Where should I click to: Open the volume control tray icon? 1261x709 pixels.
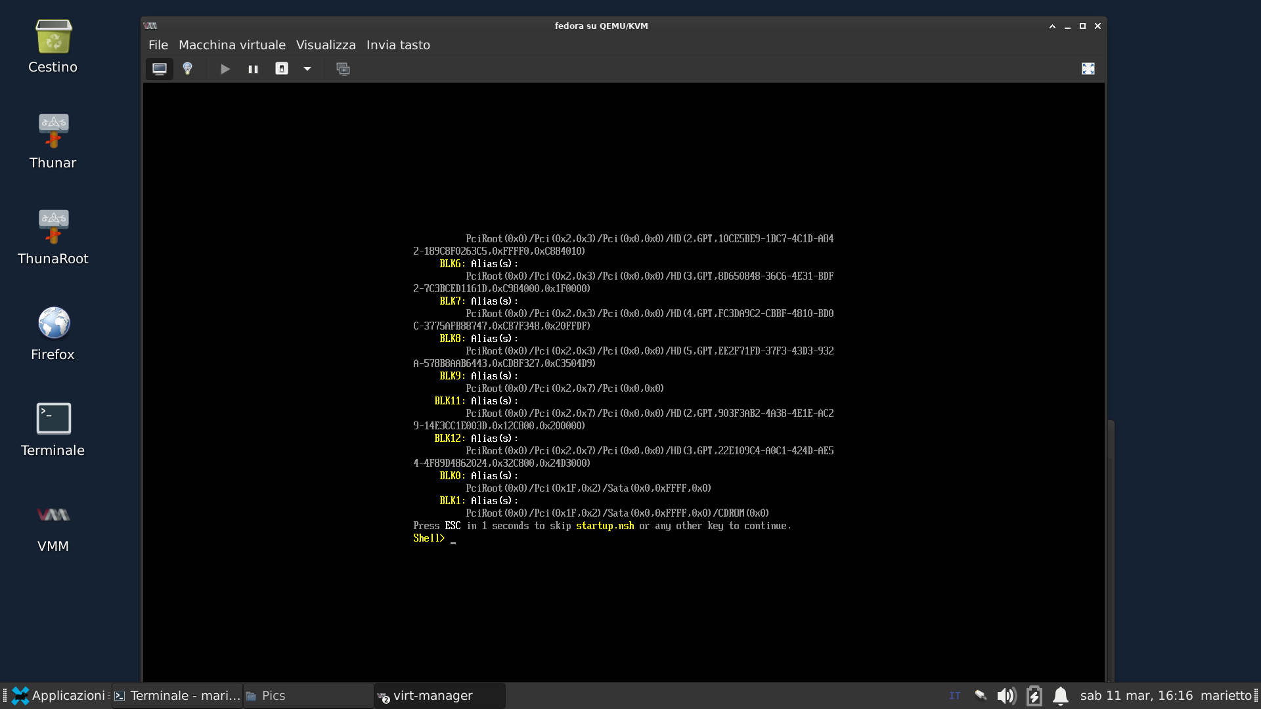tap(1006, 695)
